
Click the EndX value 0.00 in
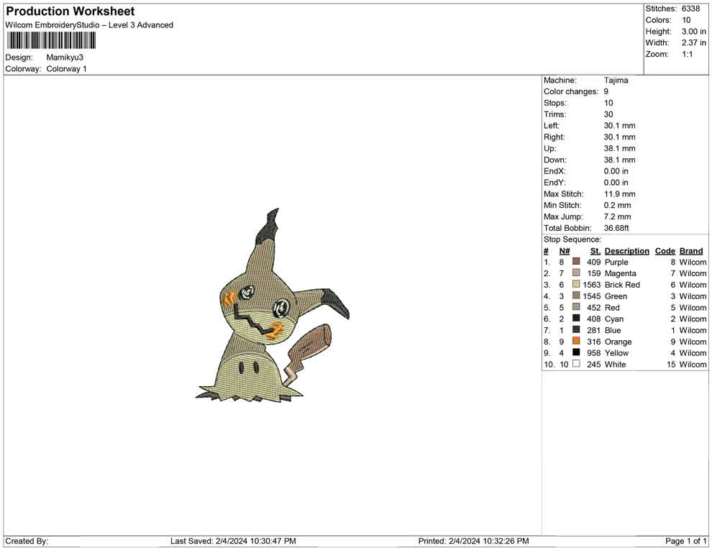click(616, 171)
